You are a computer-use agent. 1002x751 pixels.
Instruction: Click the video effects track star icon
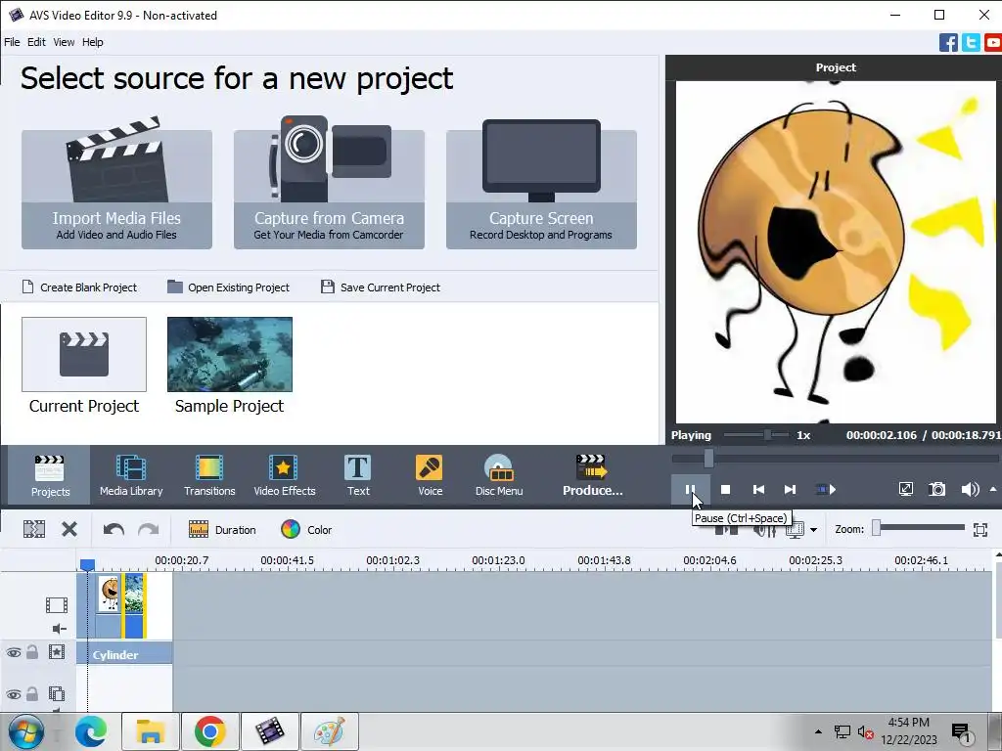pyautogui.click(x=56, y=652)
